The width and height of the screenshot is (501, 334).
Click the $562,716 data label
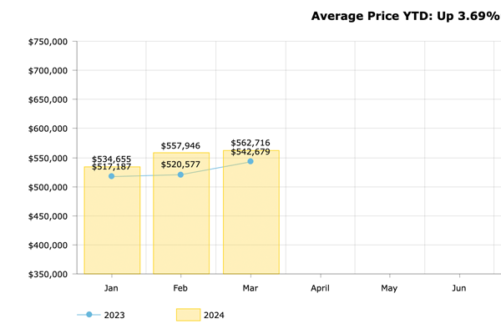point(250,143)
